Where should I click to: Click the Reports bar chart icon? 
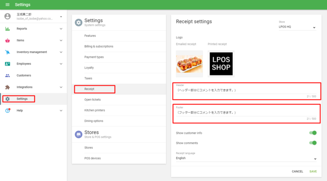pyautogui.click(x=7, y=29)
